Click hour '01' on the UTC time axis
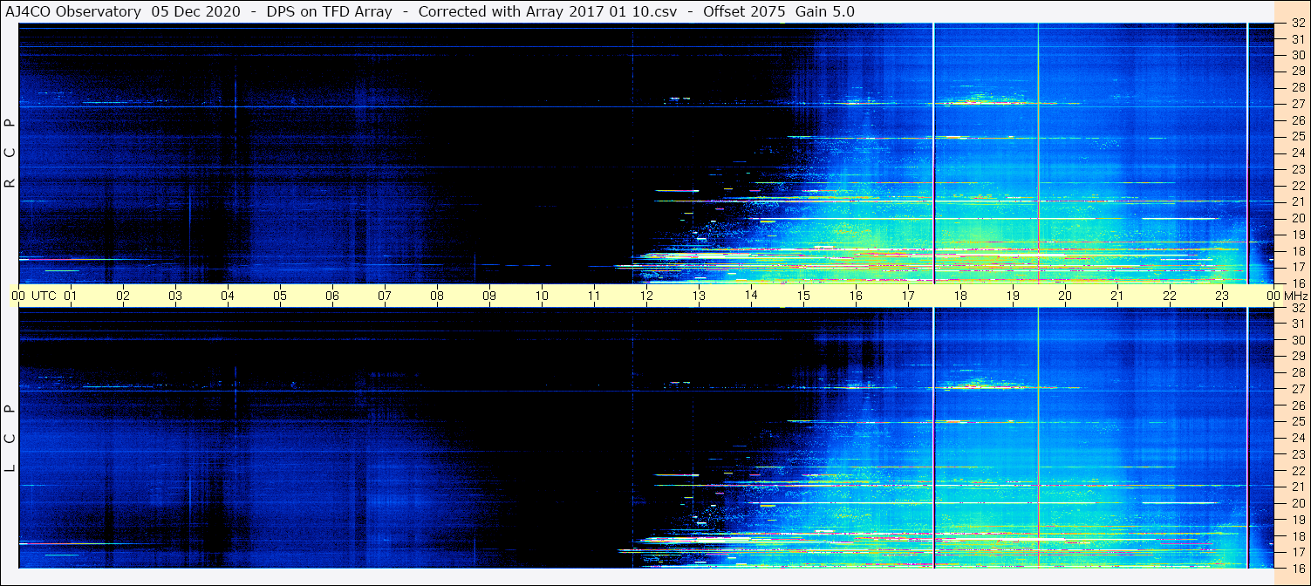The image size is (1311, 586). (x=71, y=296)
